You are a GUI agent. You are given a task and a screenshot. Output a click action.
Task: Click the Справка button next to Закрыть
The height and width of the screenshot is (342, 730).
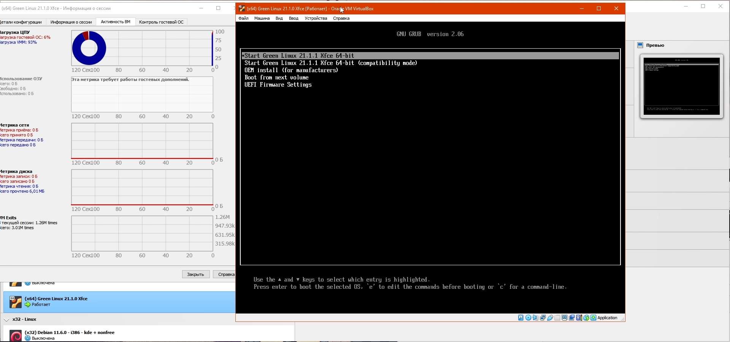[225, 274]
